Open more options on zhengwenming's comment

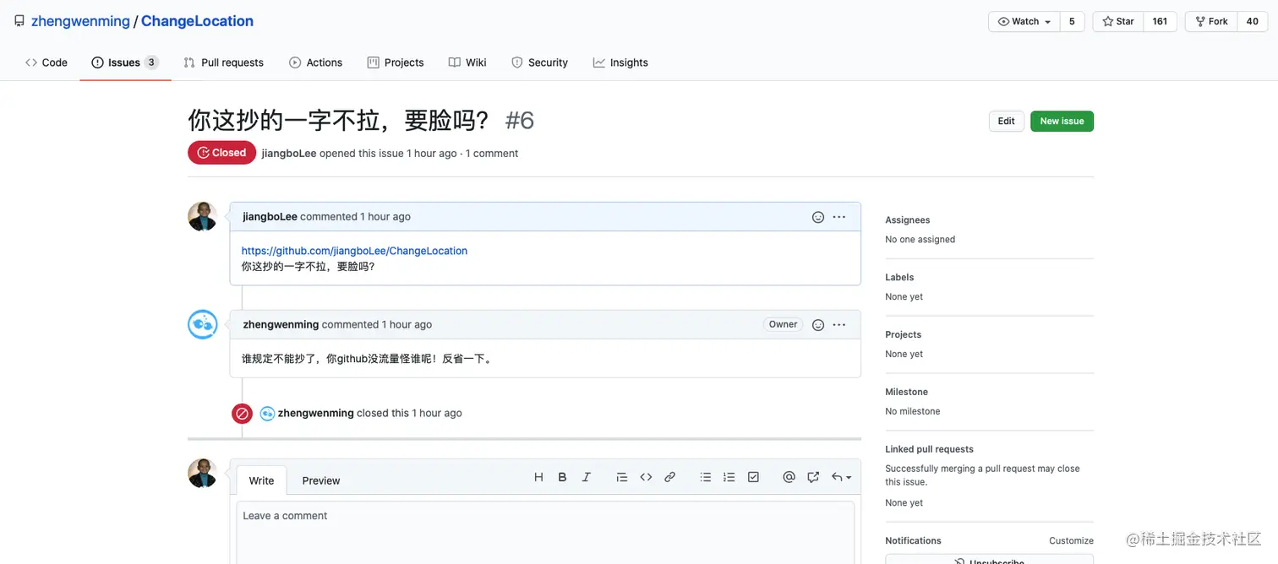pyautogui.click(x=838, y=325)
